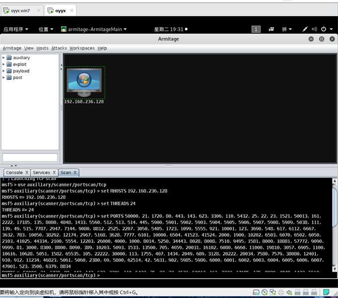Viewport: 338px width, 298px height.
Task: Click the VMware hard disk status icon
Action: point(256,293)
